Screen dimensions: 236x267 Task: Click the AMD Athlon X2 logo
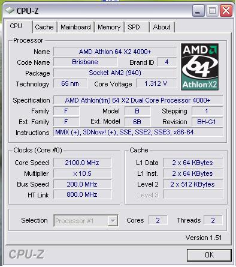199,67
